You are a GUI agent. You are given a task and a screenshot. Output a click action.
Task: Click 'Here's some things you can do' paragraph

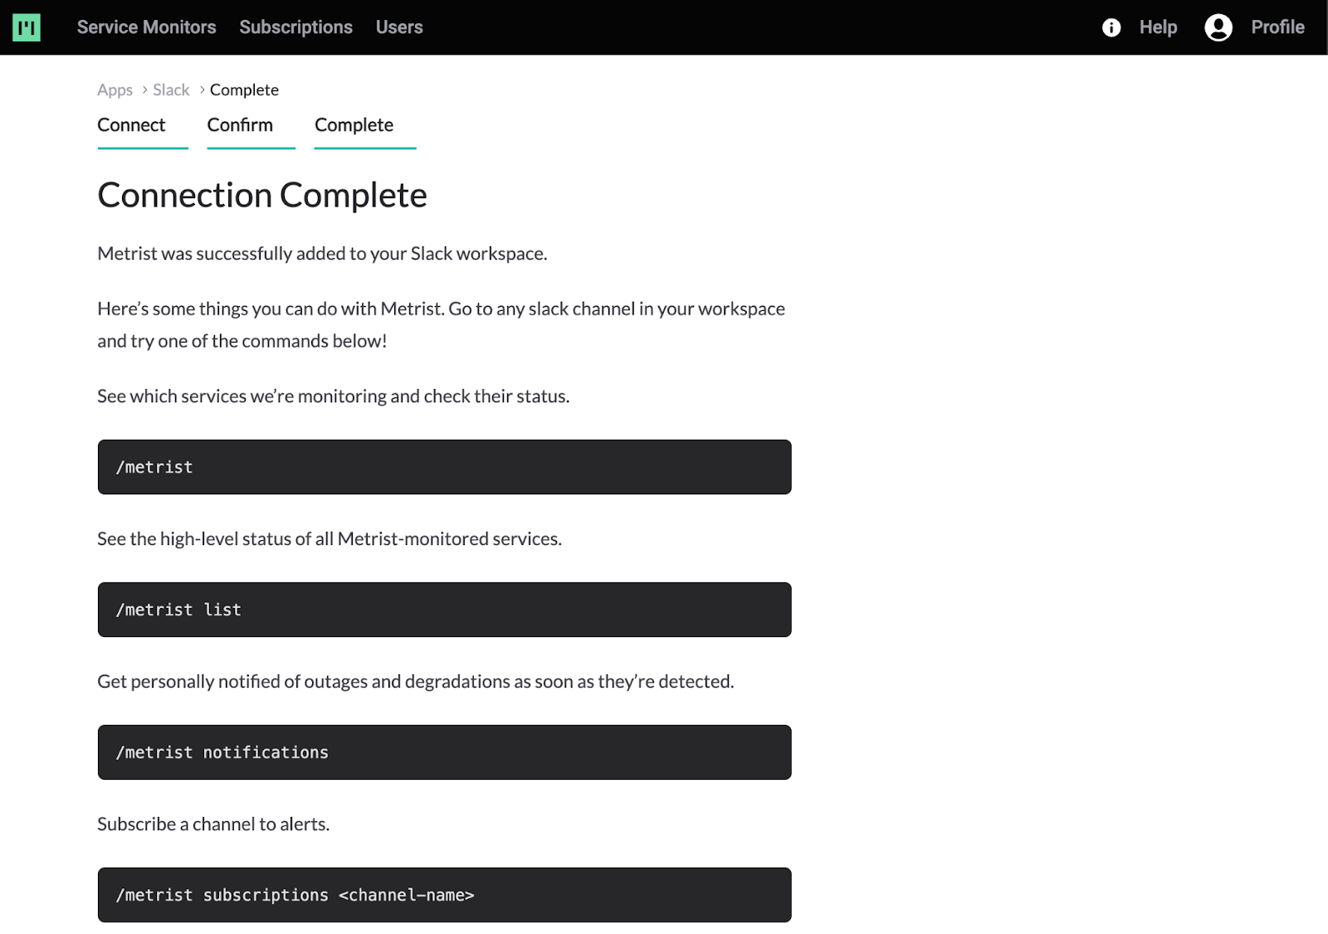click(x=441, y=325)
